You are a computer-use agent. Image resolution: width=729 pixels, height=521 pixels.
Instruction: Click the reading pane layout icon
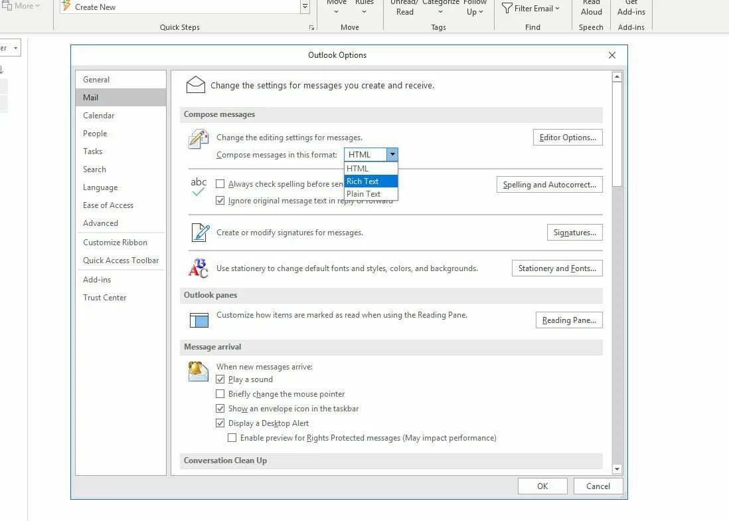199,320
